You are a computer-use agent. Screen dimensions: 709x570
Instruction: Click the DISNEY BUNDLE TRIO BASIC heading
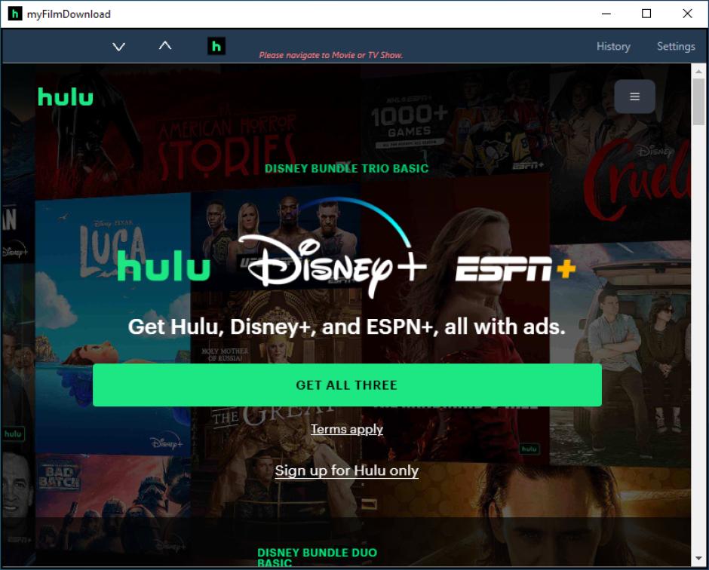click(x=346, y=168)
